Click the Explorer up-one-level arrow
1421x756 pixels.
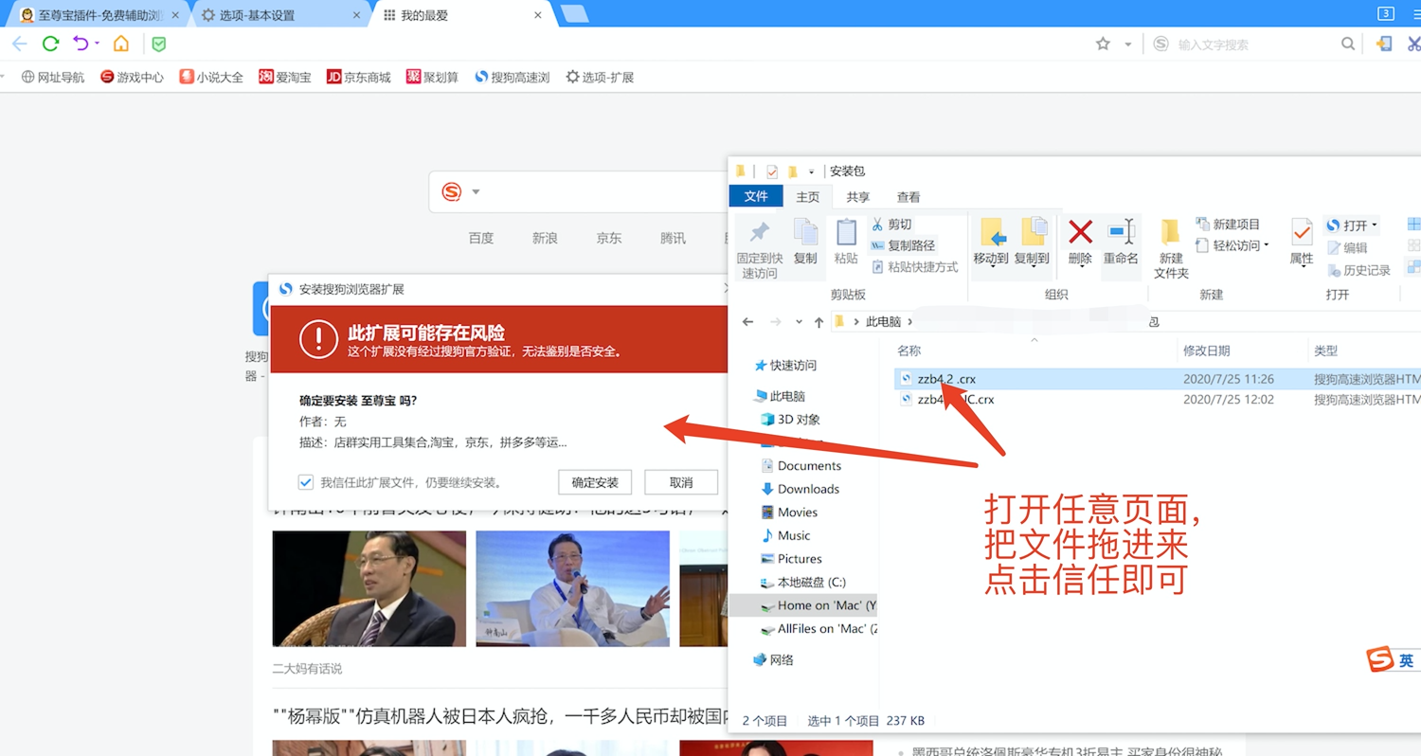coord(818,322)
